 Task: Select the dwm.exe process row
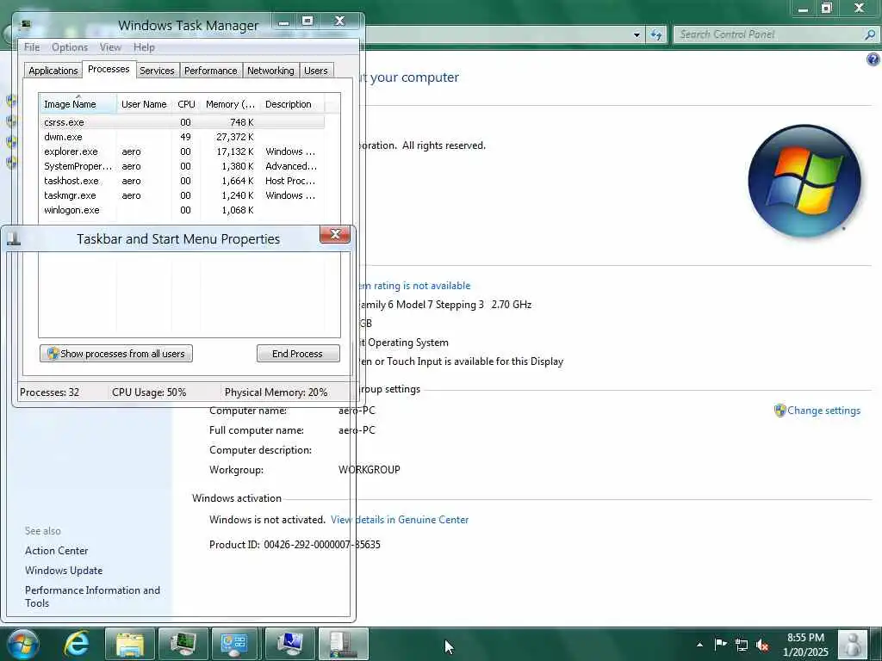coord(182,137)
